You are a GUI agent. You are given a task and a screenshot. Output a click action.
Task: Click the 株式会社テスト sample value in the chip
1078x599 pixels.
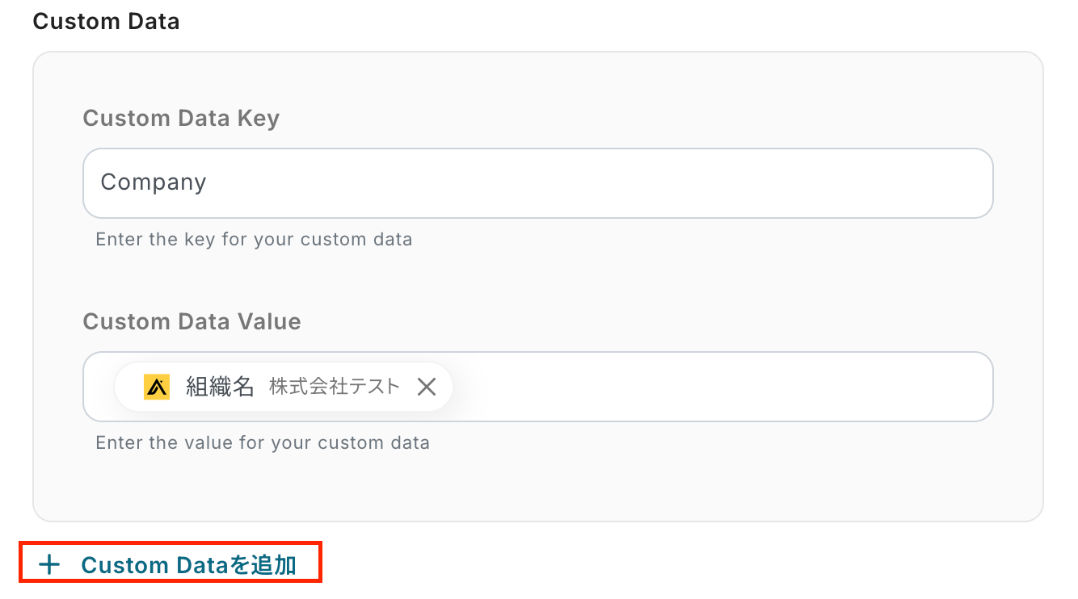[x=335, y=387]
